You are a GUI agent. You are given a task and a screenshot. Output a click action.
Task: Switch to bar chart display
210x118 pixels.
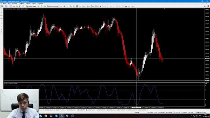(x=61, y=6)
